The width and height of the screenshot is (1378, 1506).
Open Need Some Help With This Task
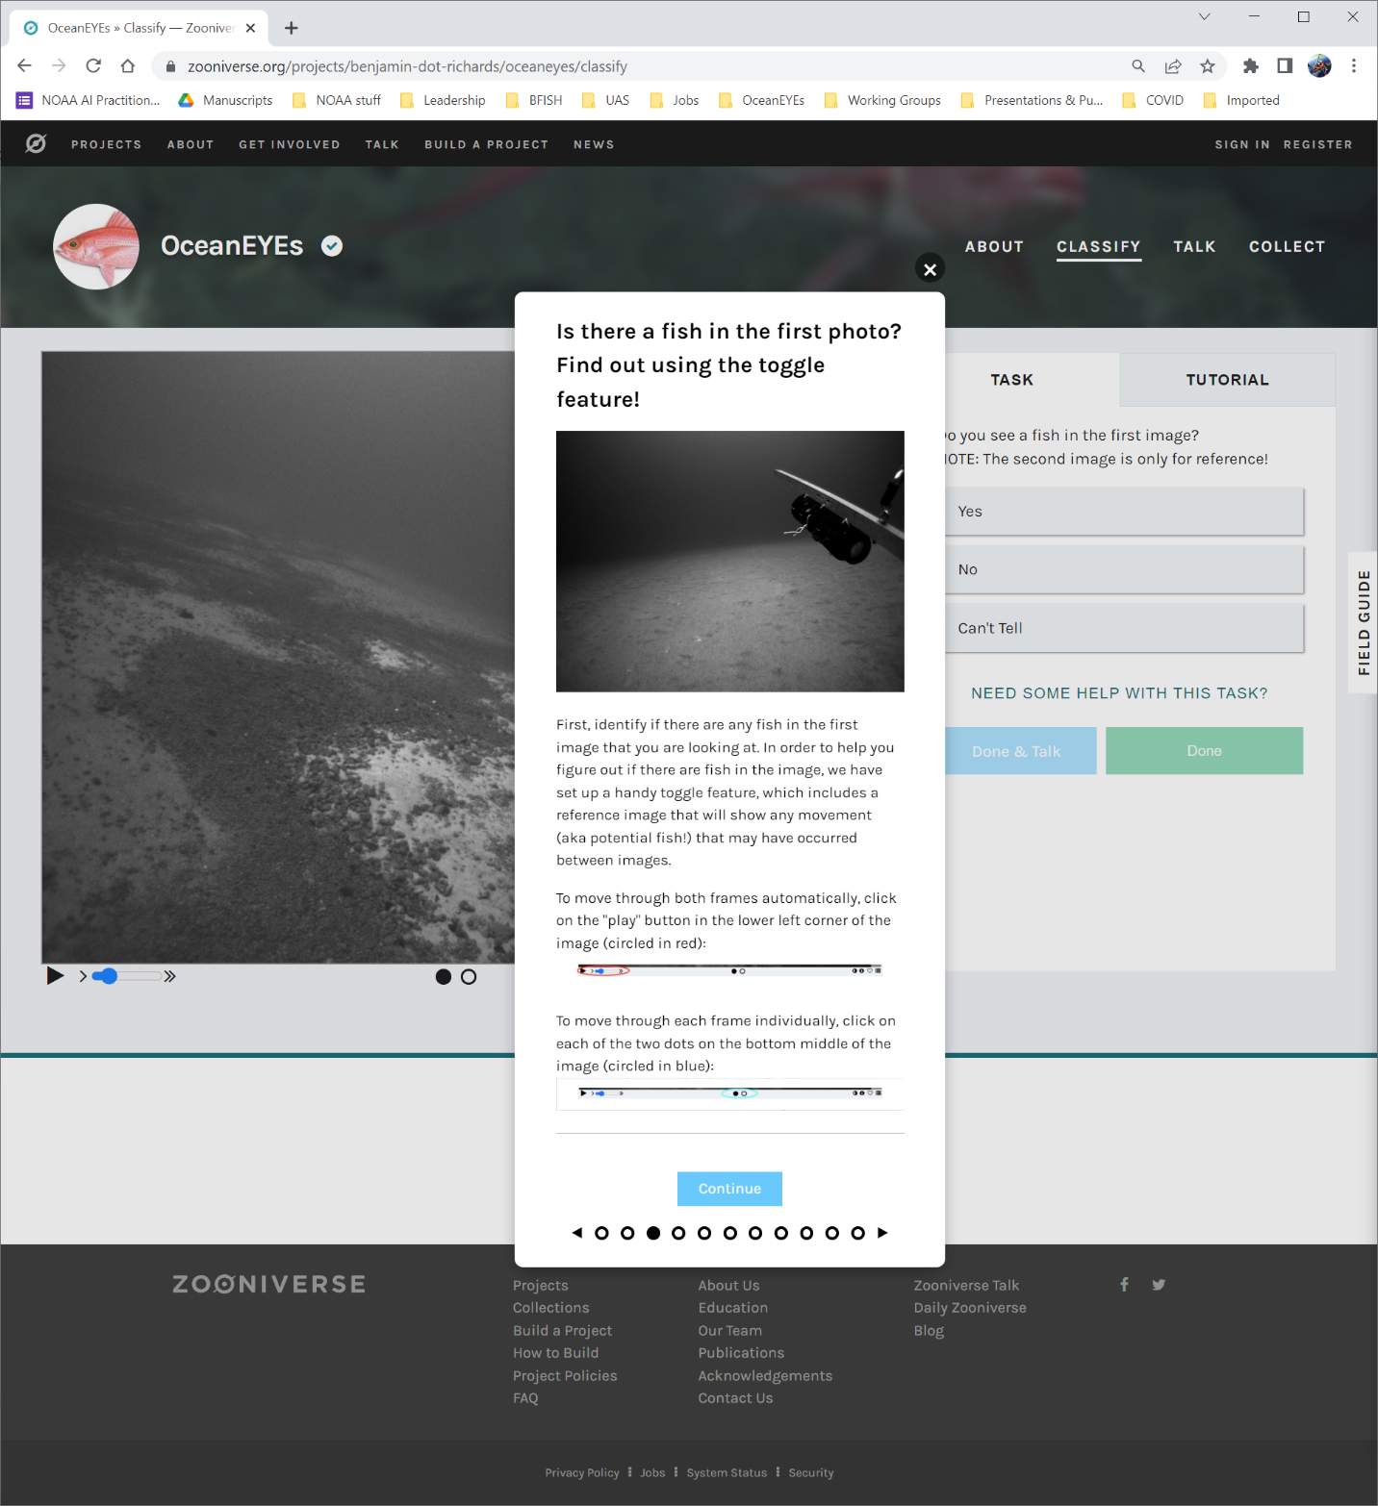click(x=1119, y=693)
